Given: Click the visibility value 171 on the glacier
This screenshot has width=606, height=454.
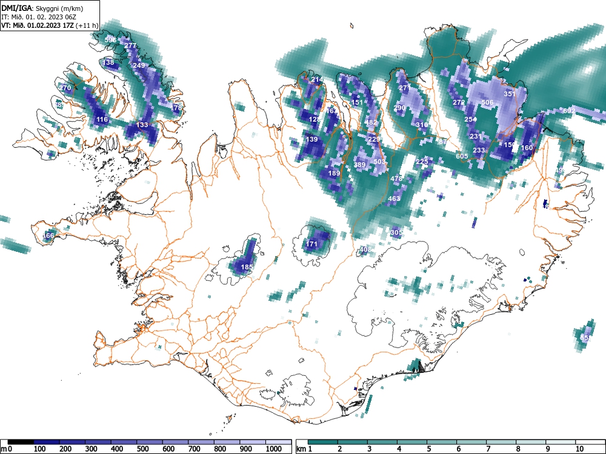Looking at the screenshot, I should click(311, 243).
